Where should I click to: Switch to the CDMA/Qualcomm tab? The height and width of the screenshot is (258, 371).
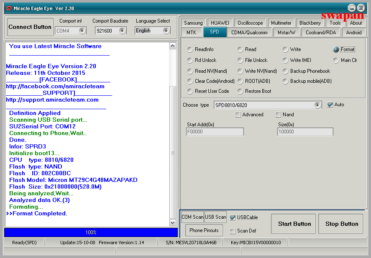[249, 32]
